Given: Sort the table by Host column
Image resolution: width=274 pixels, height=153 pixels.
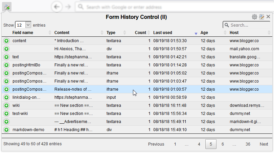Looking at the screenshot, I should pos(234,33).
